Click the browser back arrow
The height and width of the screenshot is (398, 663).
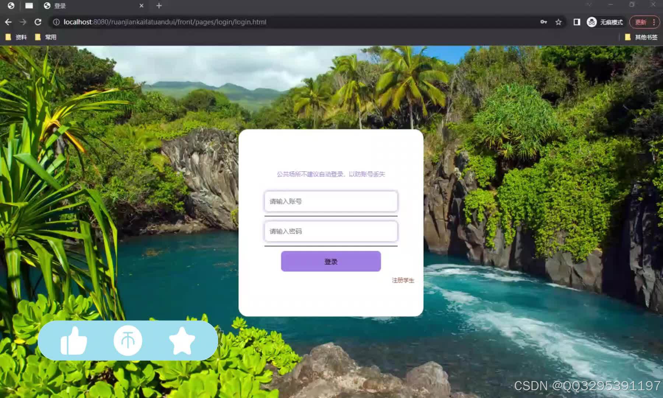(x=8, y=22)
